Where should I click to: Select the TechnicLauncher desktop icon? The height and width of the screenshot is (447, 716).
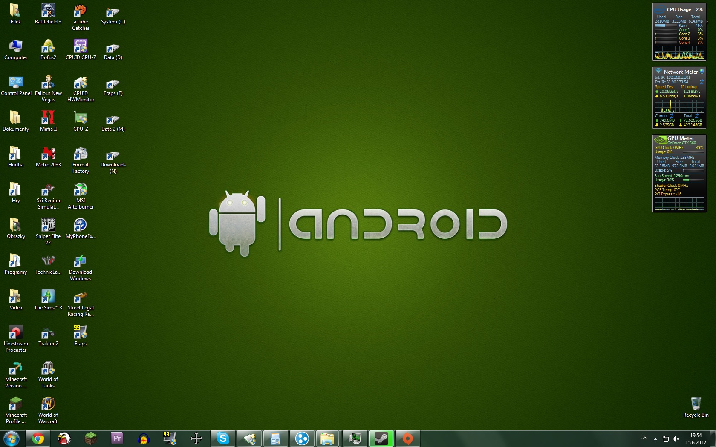pos(48,264)
